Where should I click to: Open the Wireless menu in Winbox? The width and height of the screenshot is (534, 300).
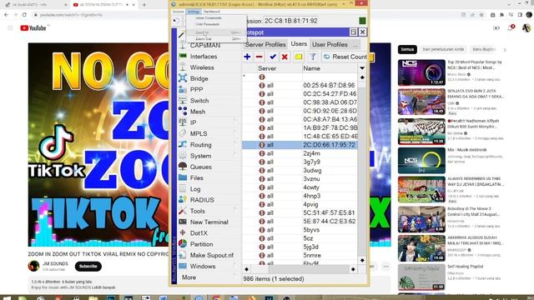pos(202,67)
